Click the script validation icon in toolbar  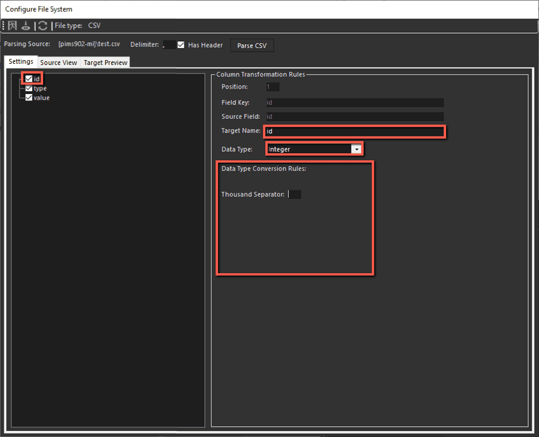coord(12,25)
